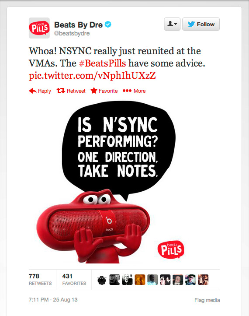Image resolution: width=249 pixels, height=316 pixels.
Task: Retweet this tweet
Action: click(x=71, y=91)
